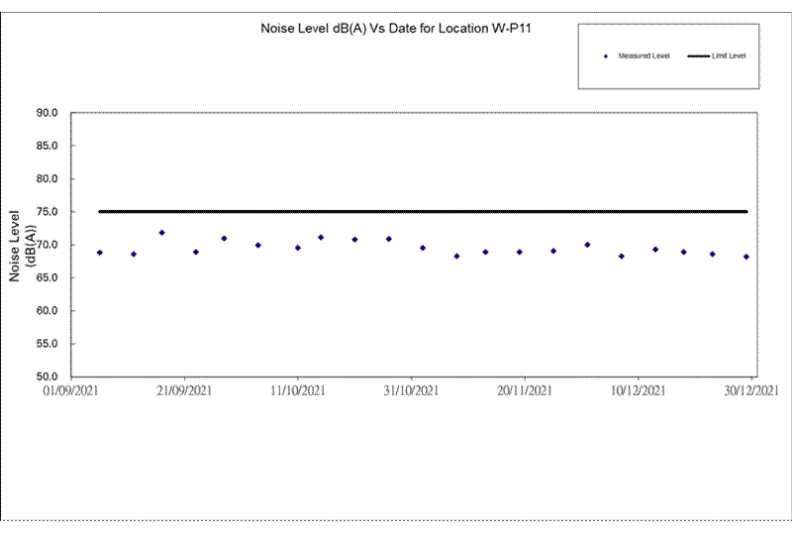Click the 11/10/2021 date label

coord(298,392)
